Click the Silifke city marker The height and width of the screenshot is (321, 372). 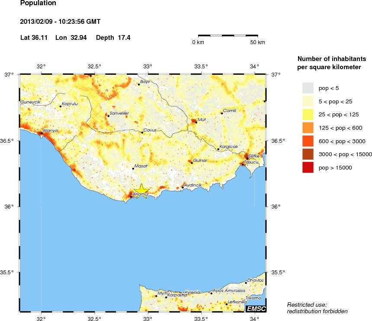click(247, 158)
